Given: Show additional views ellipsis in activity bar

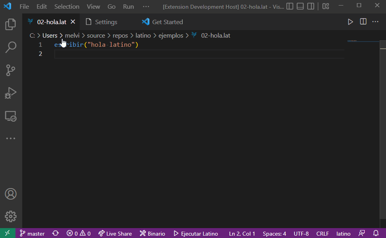Looking at the screenshot, I should tap(11, 139).
